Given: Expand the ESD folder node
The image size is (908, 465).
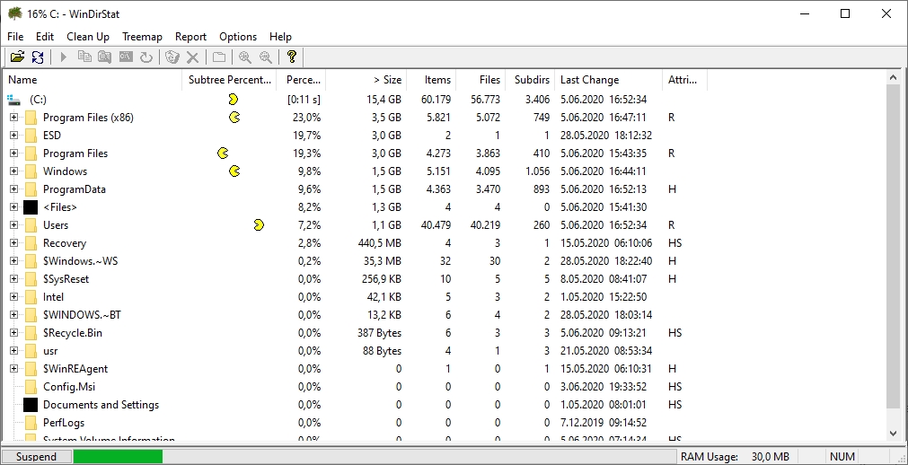Looking at the screenshot, I should 13,136.
